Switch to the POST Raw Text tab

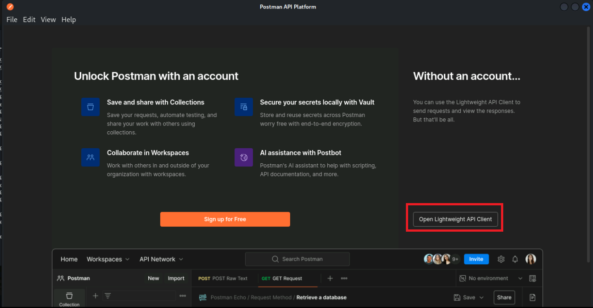tap(223, 278)
